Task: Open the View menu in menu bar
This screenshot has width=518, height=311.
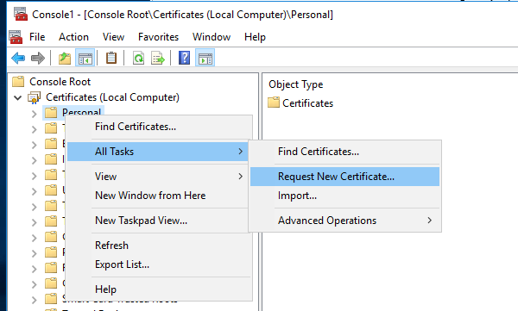Action: pos(113,37)
